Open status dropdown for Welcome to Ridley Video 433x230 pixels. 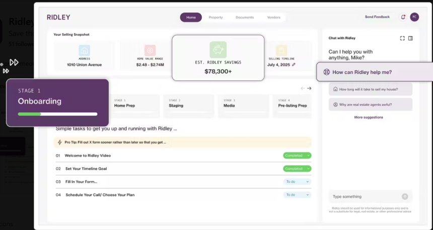[x=297, y=156]
